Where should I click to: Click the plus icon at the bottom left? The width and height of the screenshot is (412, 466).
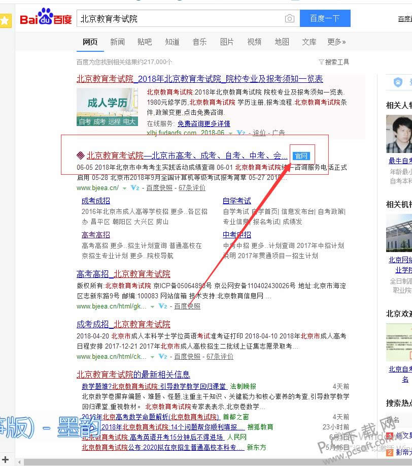(5, 459)
